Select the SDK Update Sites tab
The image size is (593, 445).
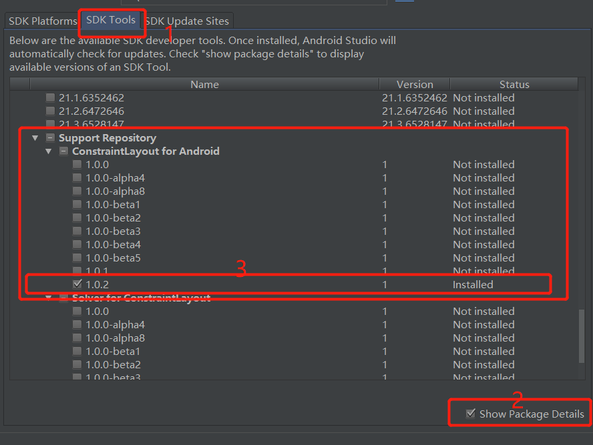186,21
